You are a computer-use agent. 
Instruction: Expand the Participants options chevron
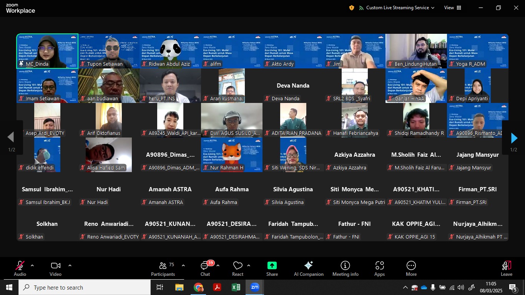click(x=183, y=265)
